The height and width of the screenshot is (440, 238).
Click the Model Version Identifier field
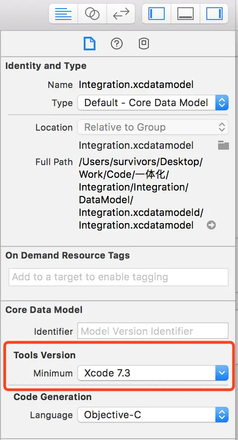coord(153,331)
